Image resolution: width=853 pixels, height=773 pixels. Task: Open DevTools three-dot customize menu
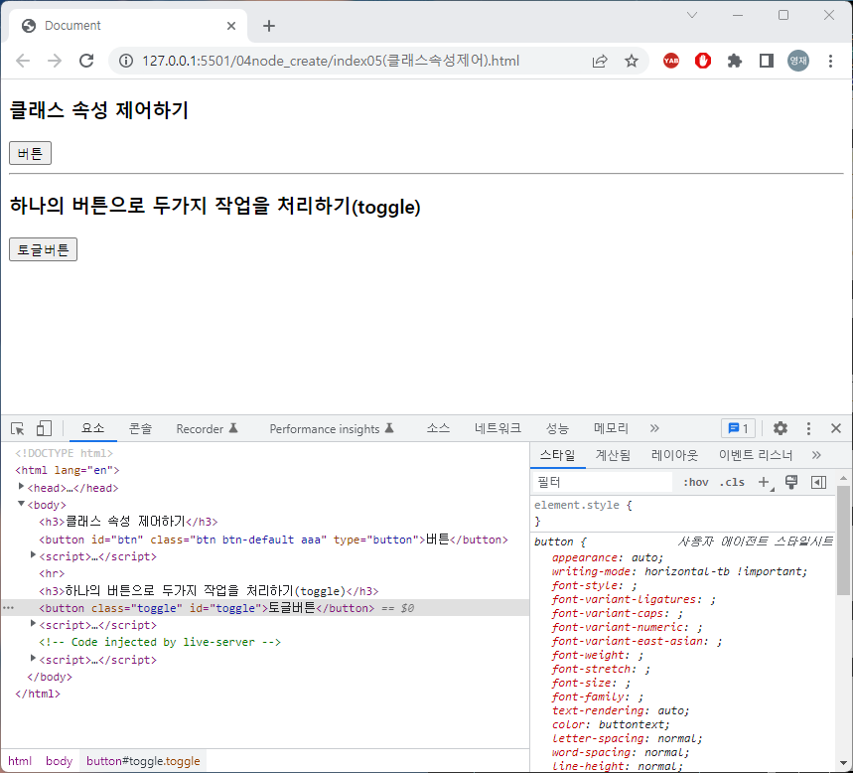click(808, 428)
